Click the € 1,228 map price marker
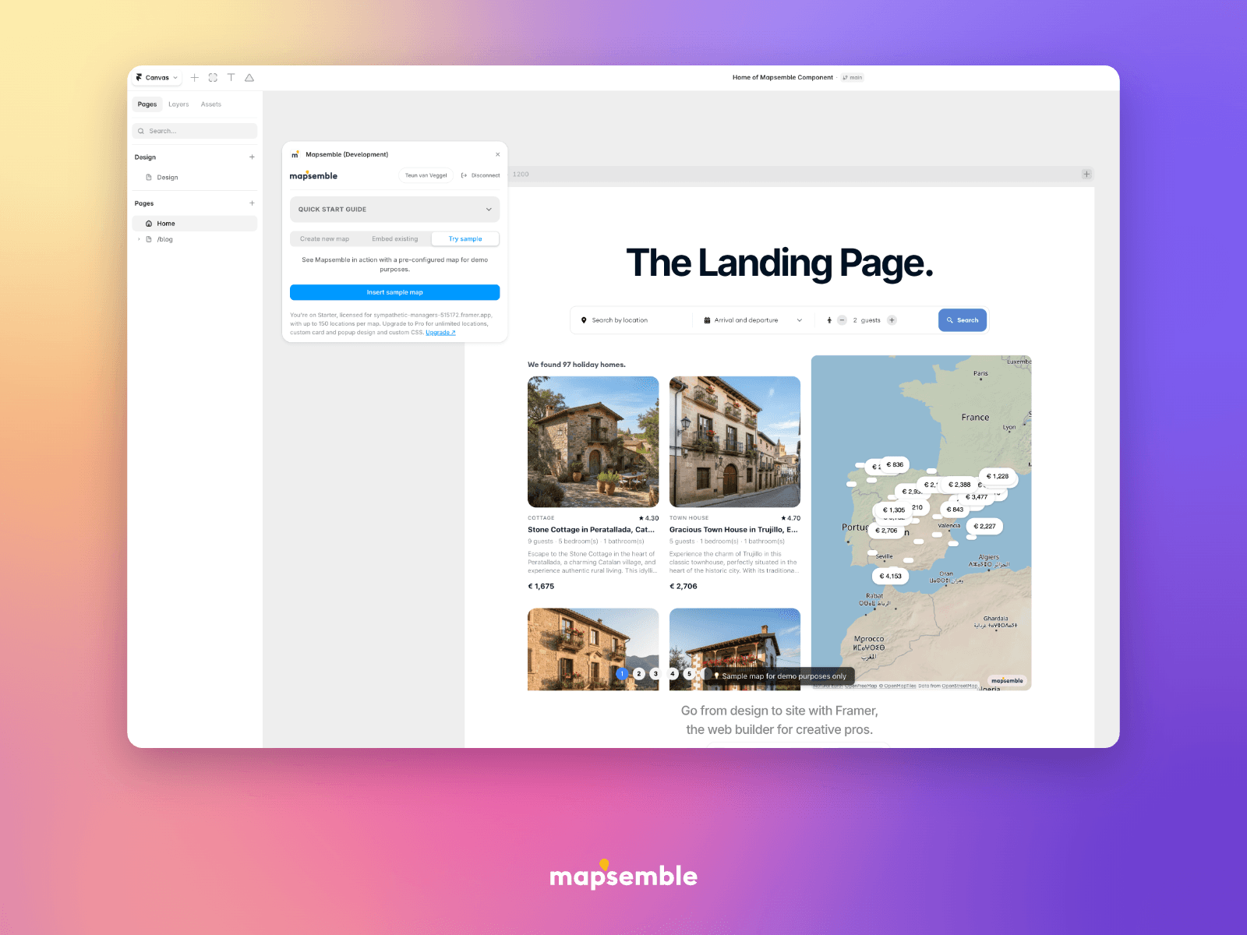The image size is (1247, 935). [998, 476]
